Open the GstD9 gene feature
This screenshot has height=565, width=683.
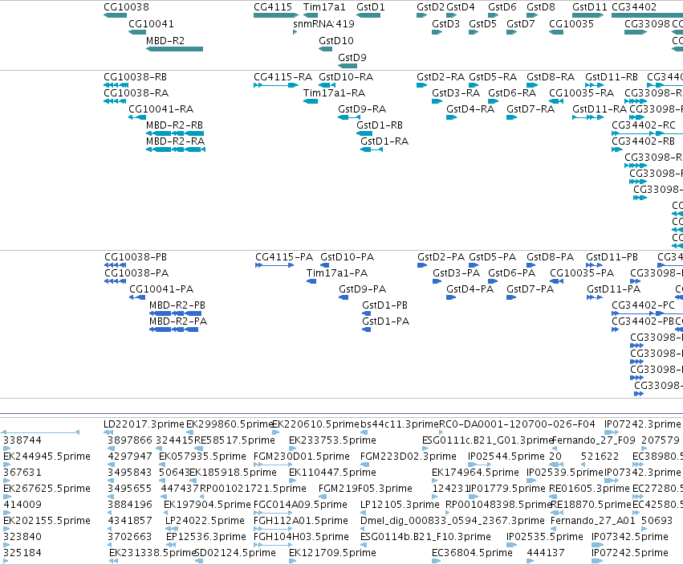pyautogui.click(x=348, y=66)
